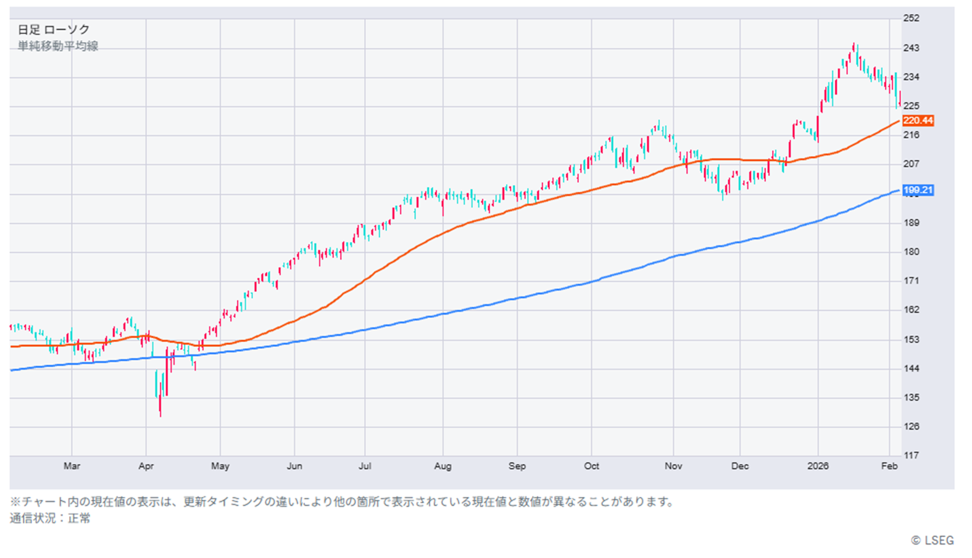Select the Mar label on the time axis
Image resolution: width=972 pixels, height=558 pixels.
click(x=72, y=466)
